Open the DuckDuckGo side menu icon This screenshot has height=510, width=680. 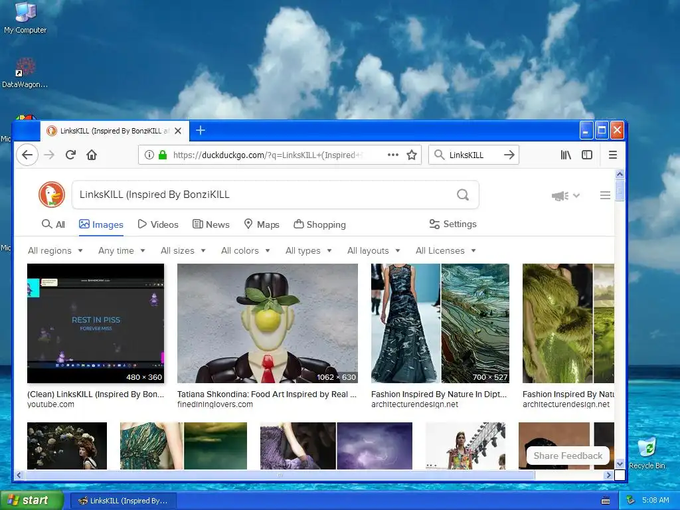pyautogui.click(x=605, y=196)
